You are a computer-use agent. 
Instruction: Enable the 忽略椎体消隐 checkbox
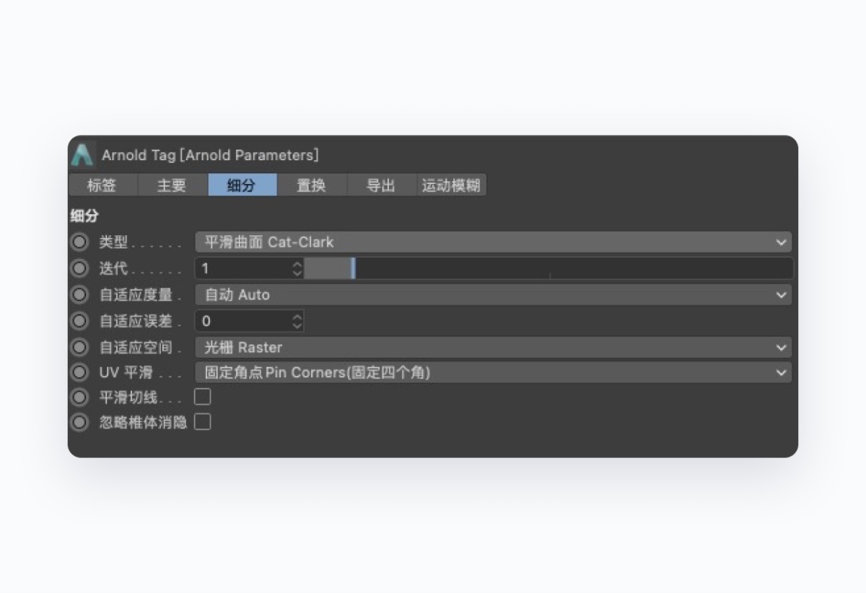pos(203,421)
